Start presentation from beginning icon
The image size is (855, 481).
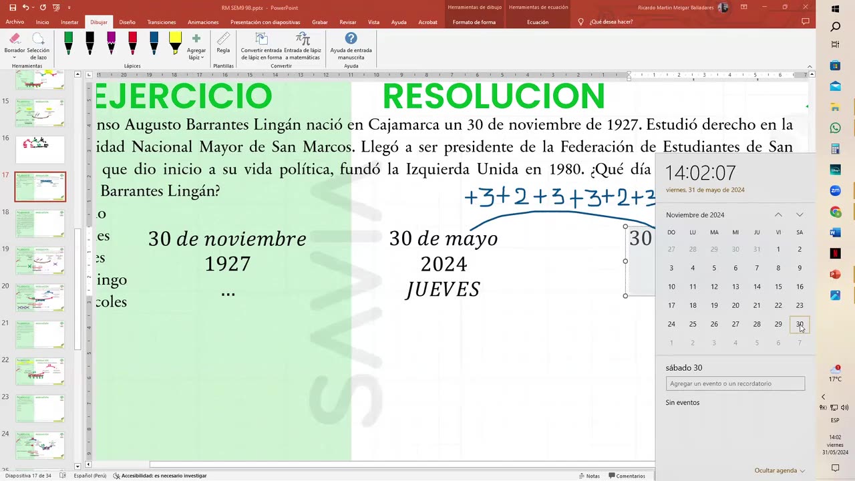point(57,7)
